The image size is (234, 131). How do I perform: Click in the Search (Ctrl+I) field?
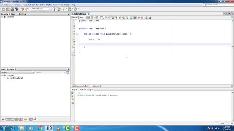(220, 5)
